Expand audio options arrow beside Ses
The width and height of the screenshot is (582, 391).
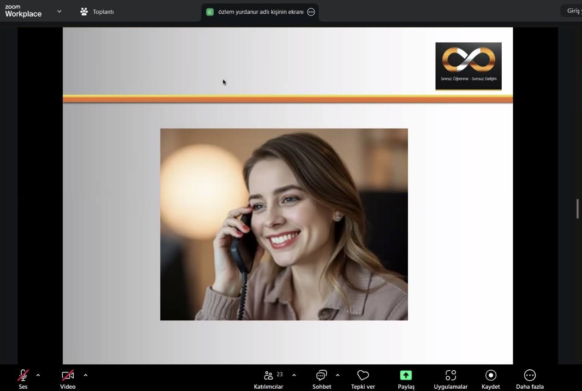pos(38,375)
